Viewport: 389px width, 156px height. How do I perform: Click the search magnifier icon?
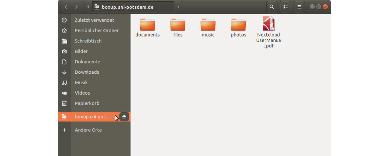pyautogui.click(x=272, y=7)
